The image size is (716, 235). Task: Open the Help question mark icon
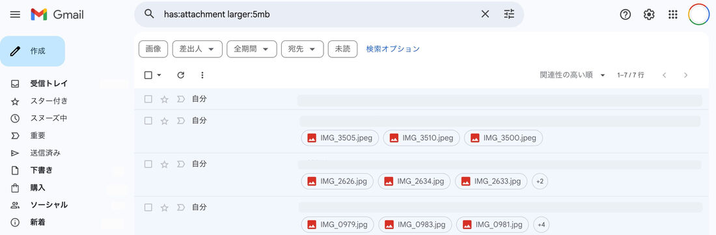pyautogui.click(x=625, y=14)
